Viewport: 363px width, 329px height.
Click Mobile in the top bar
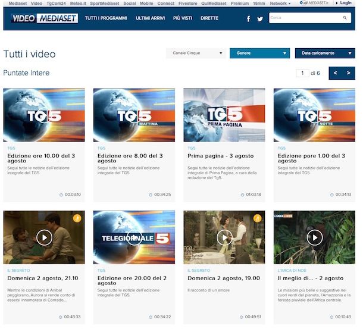[146, 4]
